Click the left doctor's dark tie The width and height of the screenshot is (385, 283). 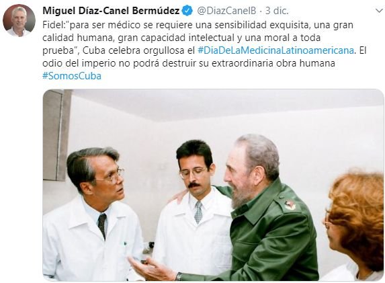(x=102, y=225)
